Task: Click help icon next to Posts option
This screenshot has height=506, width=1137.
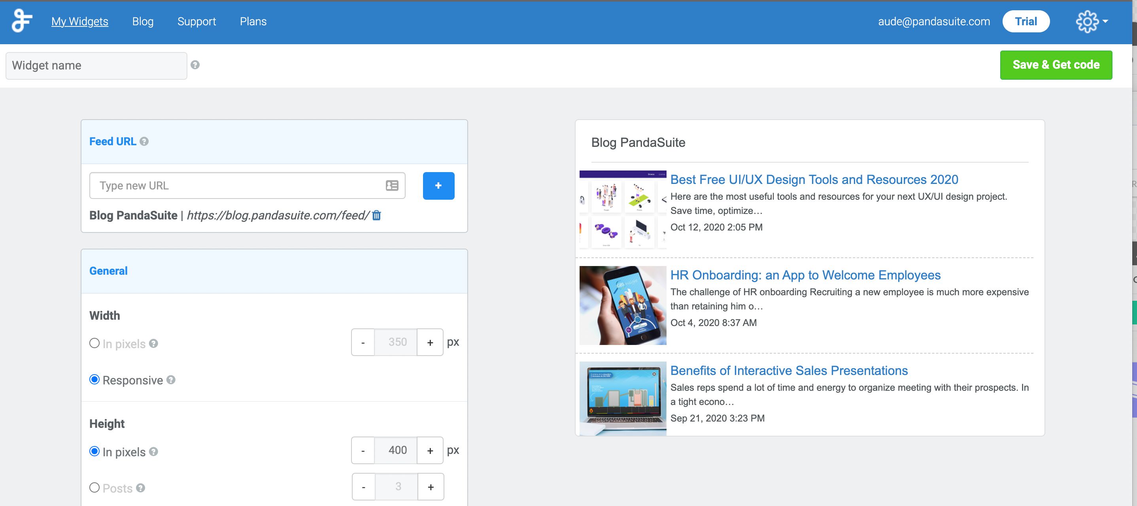Action: 140,488
